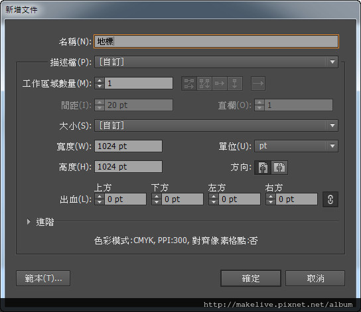The width and height of the screenshot is (361, 312).
Task: Decrease left bleed 左方 stepper
Action: click(214, 202)
